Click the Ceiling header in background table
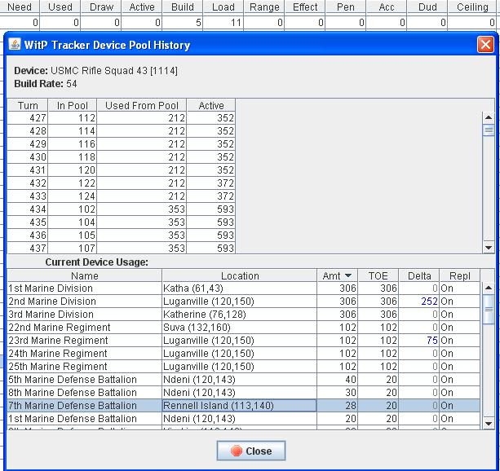The height and width of the screenshot is (471, 500). pos(472,7)
